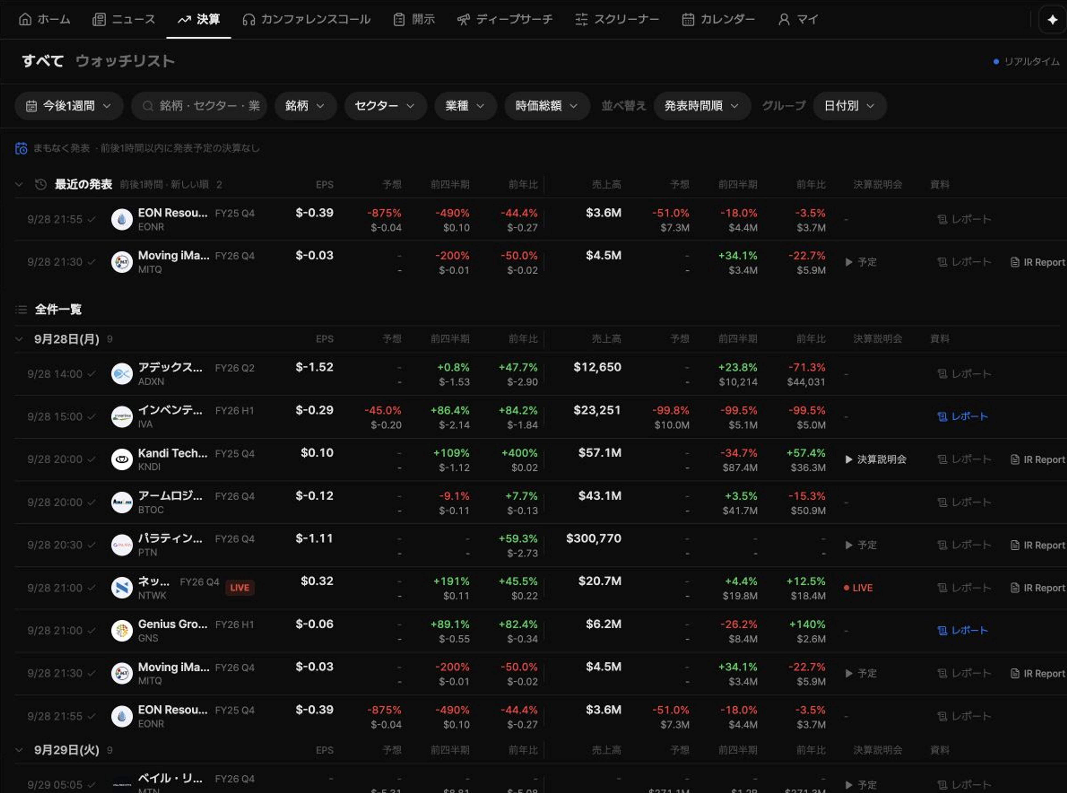1067x793 pixels.
Task: Click the LIVE call indicator for NTWK
Action: (858, 588)
